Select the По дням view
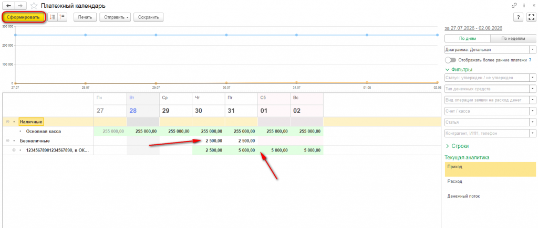Image resolution: width=538 pixels, height=228 pixels. point(468,39)
